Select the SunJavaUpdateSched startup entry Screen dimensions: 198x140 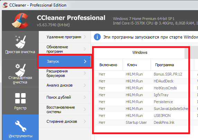171,109
